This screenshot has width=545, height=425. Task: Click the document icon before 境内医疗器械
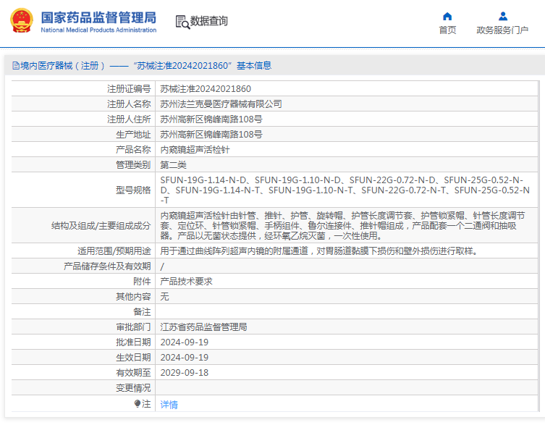pyautogui.click(x=16, y=65)
